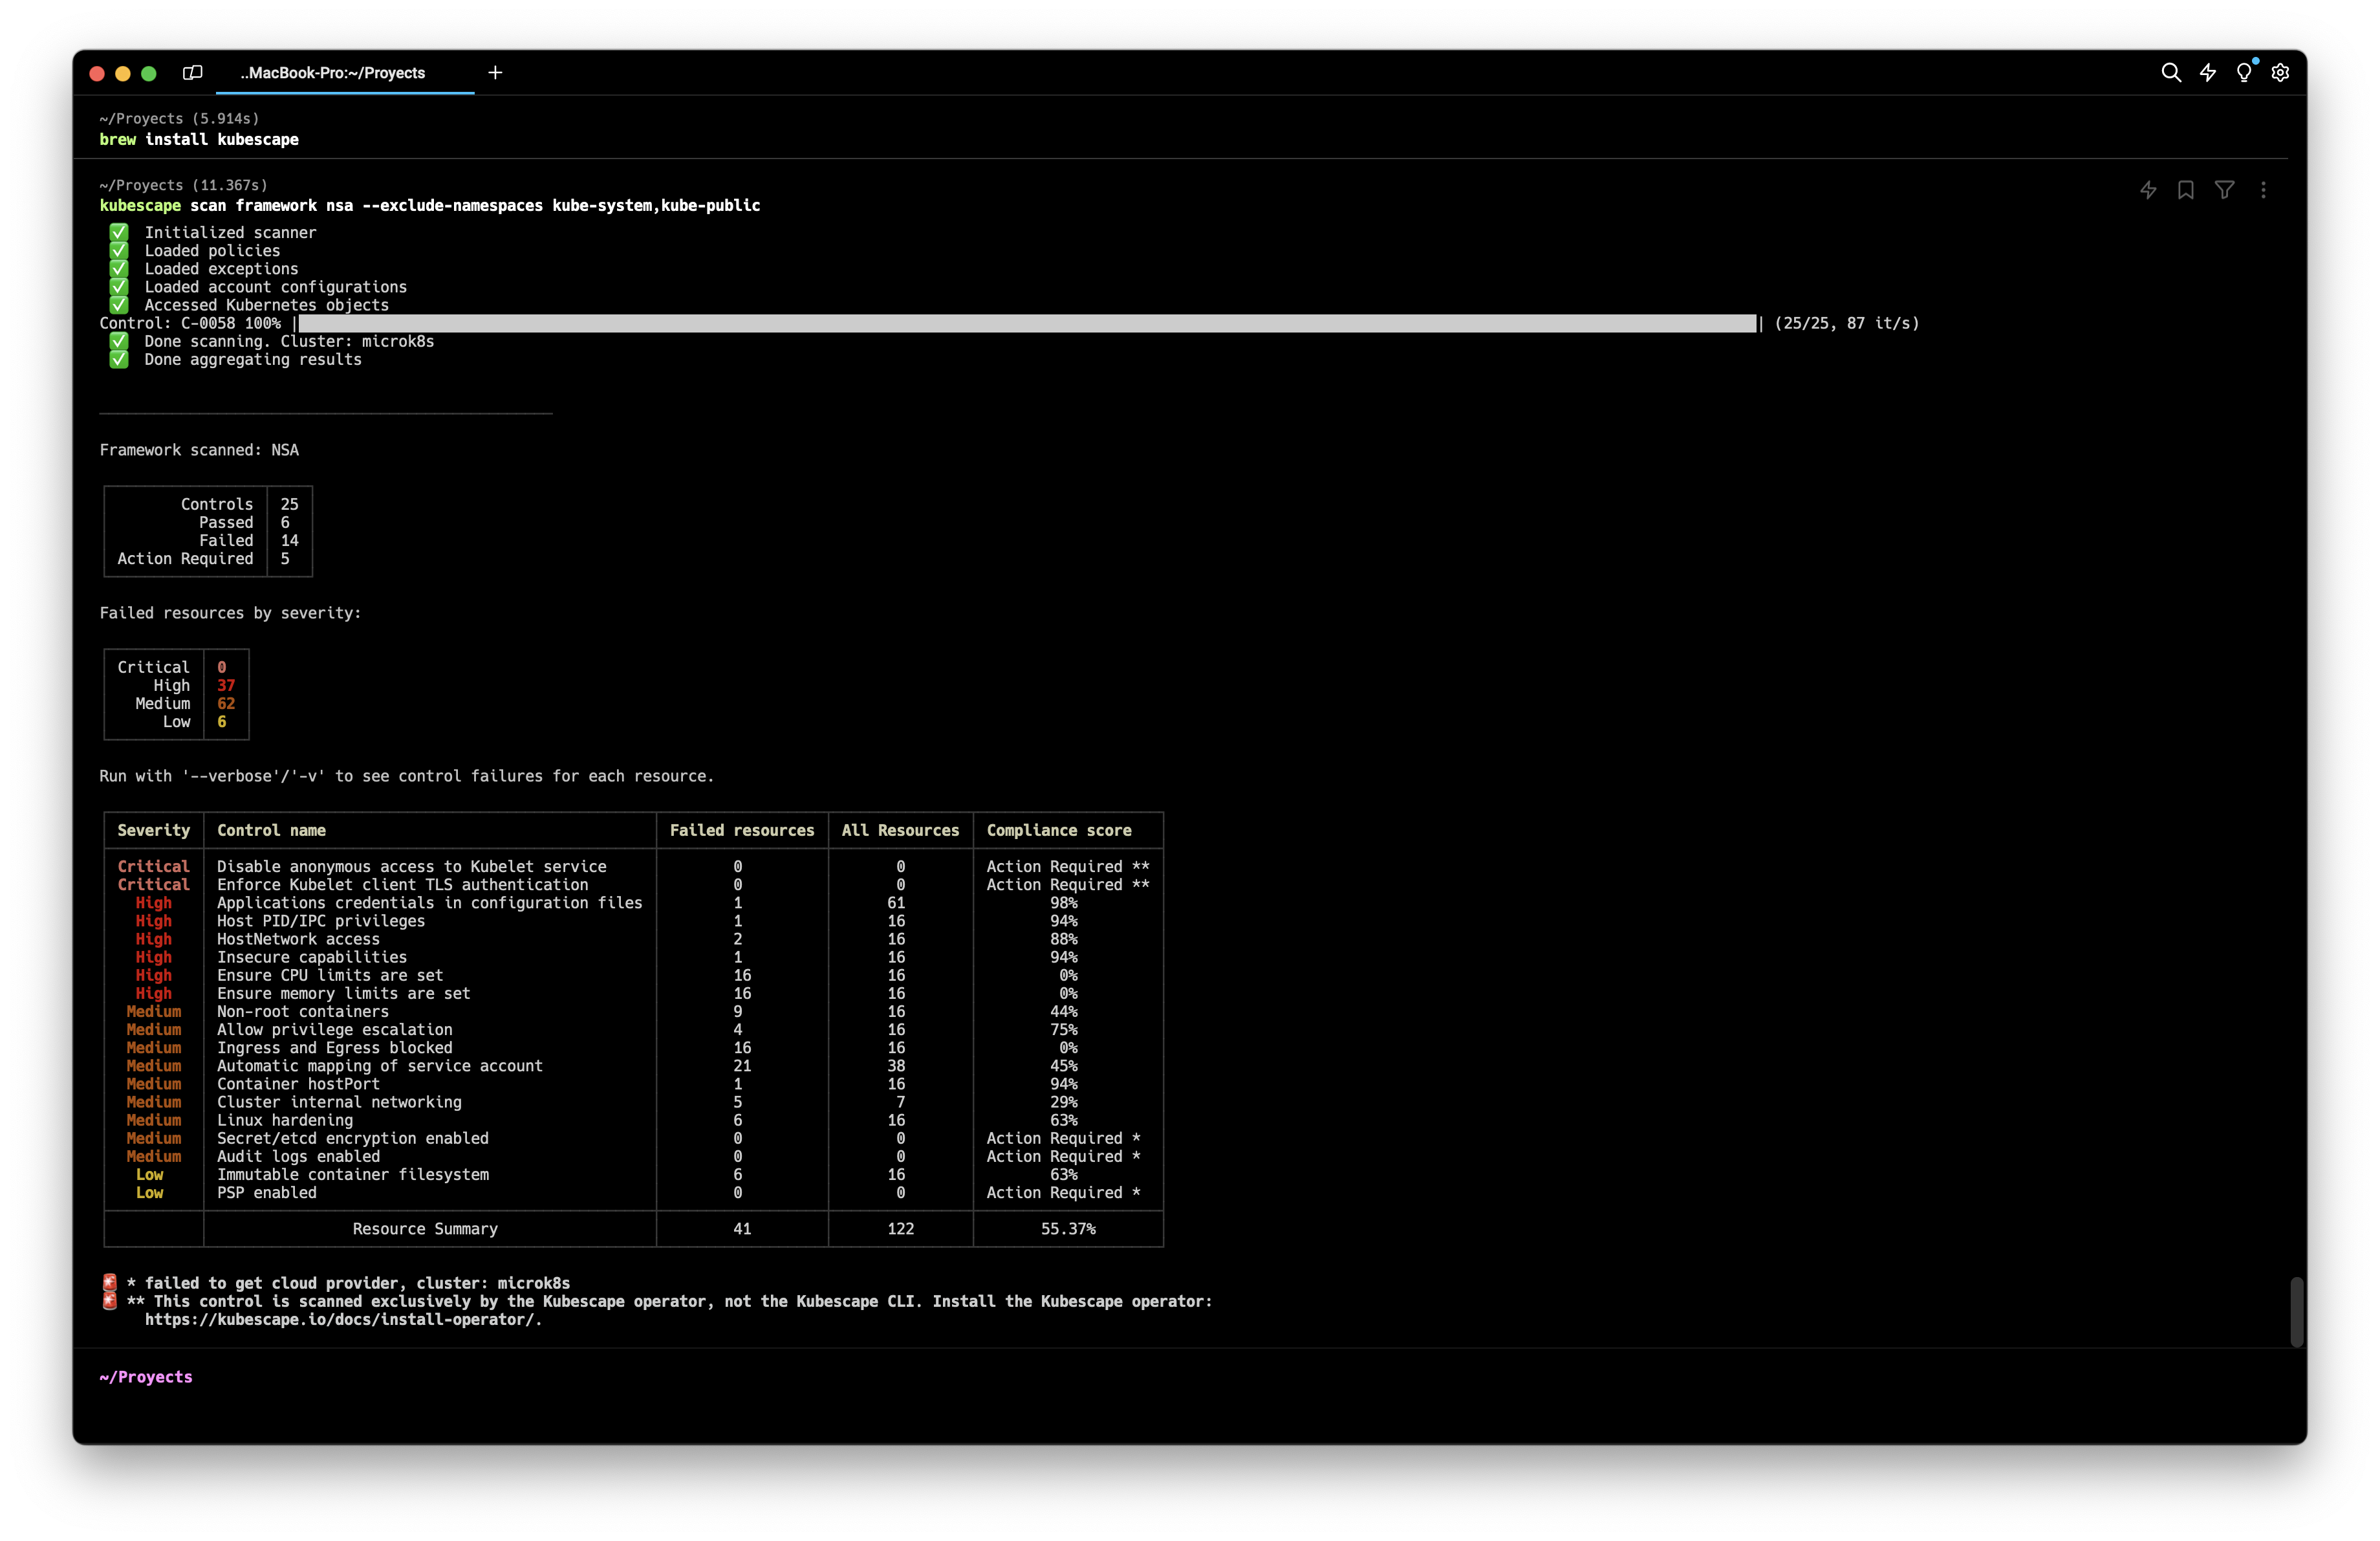The image size is (2380, 1541).
Task: Click 'HostNetwork access' control name
Action: pyautogui.click(x=298, y=940)
